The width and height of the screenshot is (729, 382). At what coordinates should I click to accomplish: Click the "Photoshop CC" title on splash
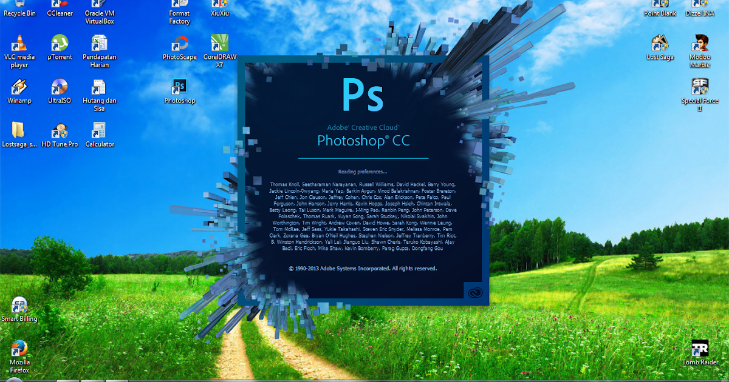point(363,141)
